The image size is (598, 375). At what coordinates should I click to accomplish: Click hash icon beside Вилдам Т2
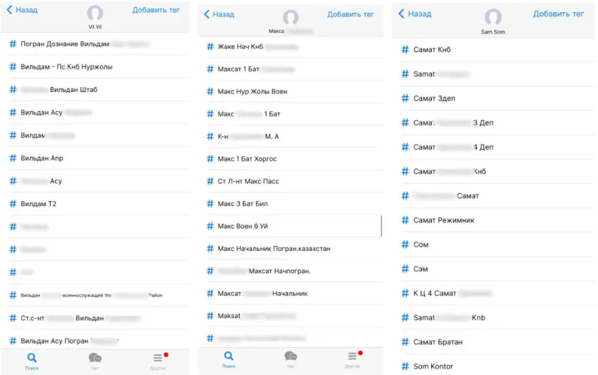click(x=13, y=204)
